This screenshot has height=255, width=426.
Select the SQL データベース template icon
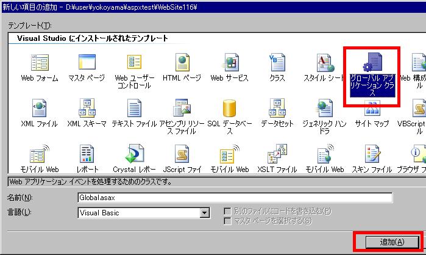tap(229, 108)
